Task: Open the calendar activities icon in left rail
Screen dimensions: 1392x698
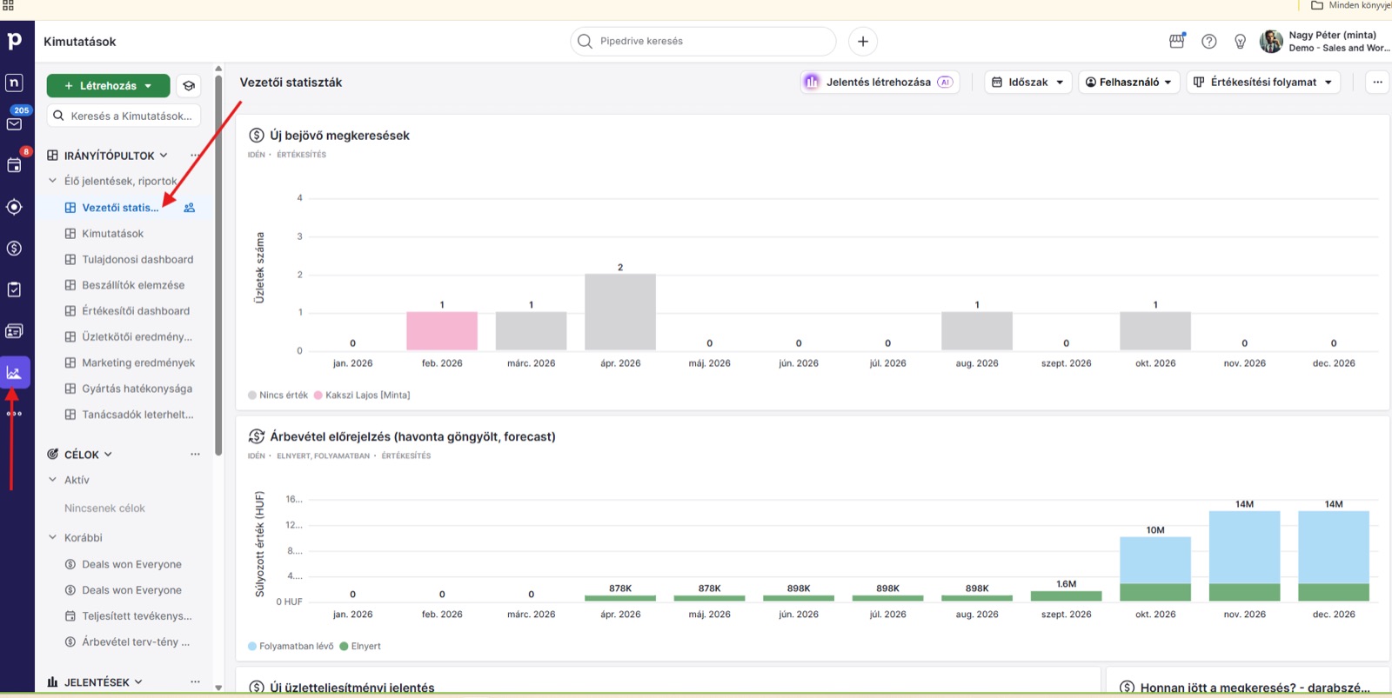Action: 15,165
